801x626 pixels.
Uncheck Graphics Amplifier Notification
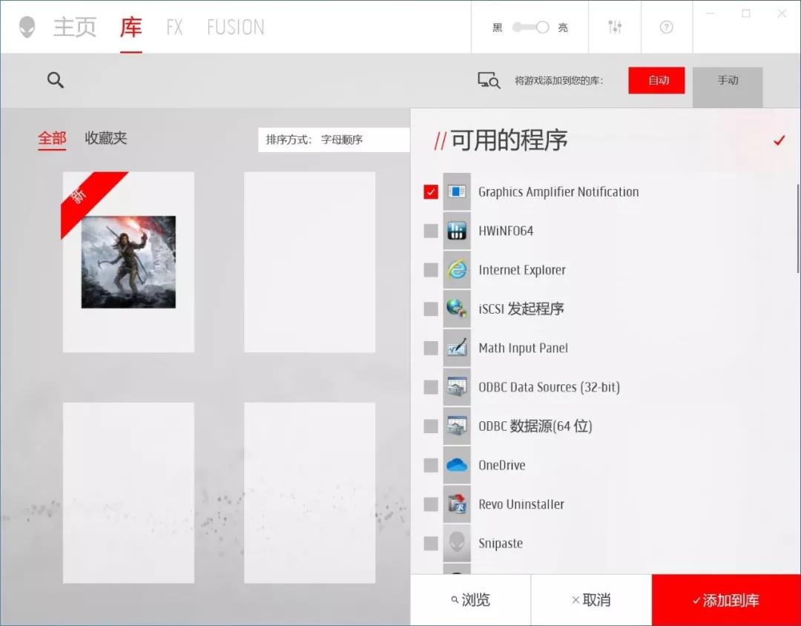pyautogui.click(x=431, y=191)
